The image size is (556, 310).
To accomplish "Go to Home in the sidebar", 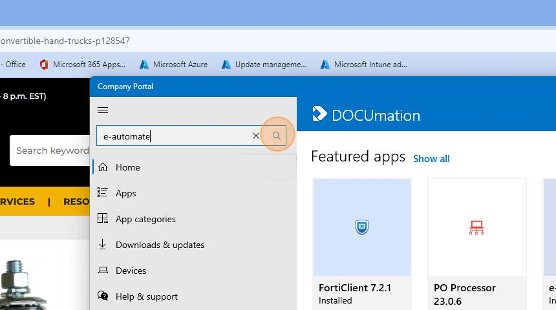I will (x=194, y=167).
